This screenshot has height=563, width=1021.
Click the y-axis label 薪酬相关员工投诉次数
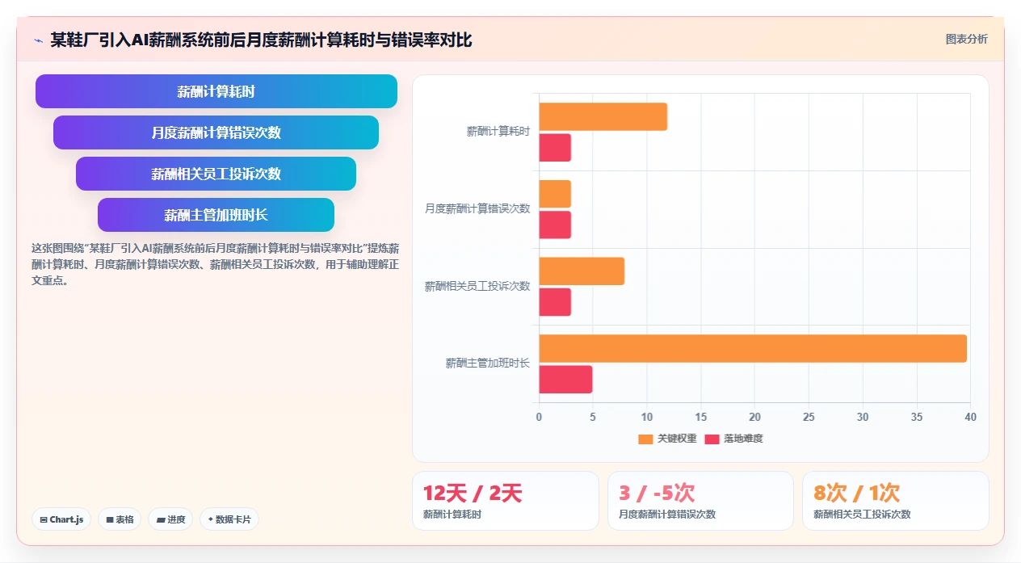(x=477, y=286)
